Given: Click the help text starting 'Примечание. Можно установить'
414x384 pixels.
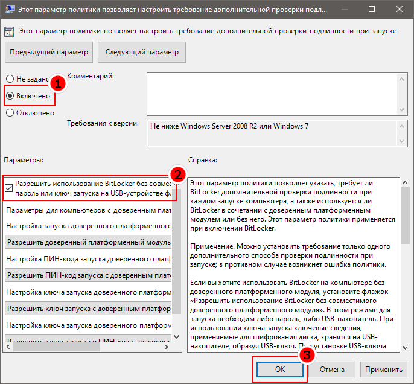Looking at the screenshot, I should [290, 255].
